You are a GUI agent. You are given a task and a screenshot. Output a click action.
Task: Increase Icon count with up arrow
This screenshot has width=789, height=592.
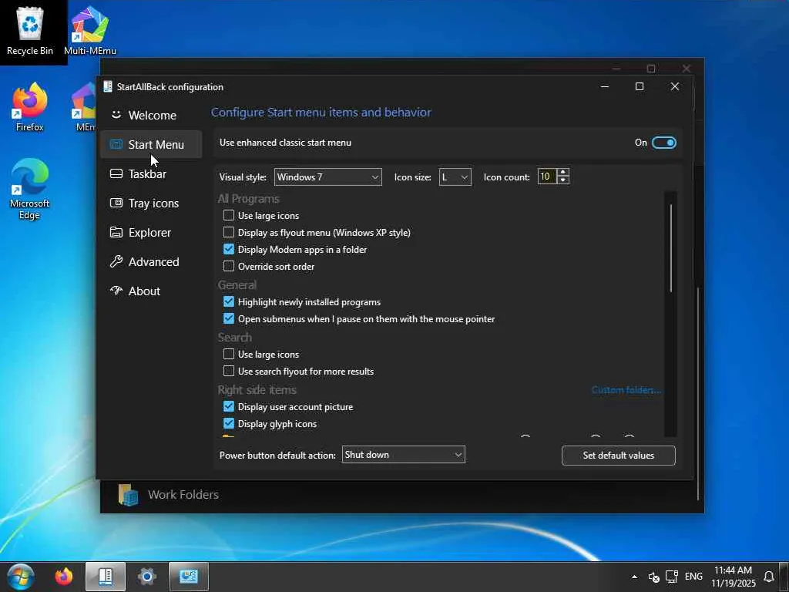(563, 172)
